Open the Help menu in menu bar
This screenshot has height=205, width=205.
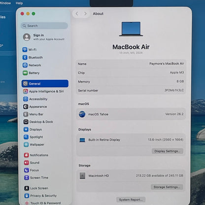19,3
